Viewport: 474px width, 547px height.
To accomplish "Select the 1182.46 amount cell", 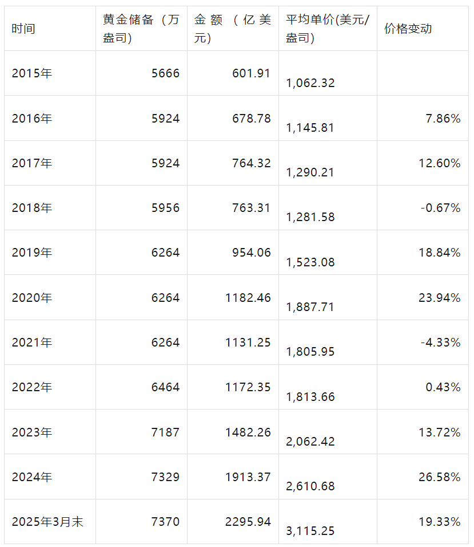I will point(233,298).
